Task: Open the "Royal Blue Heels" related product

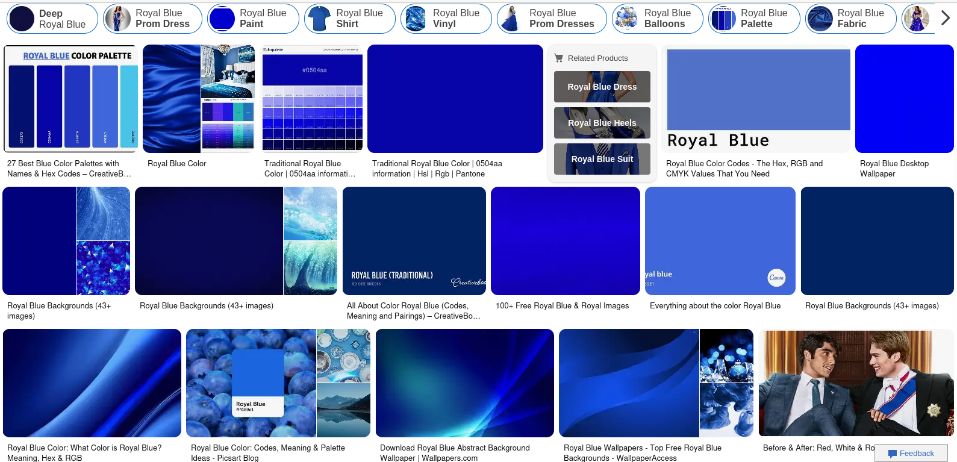Action: 602,123
